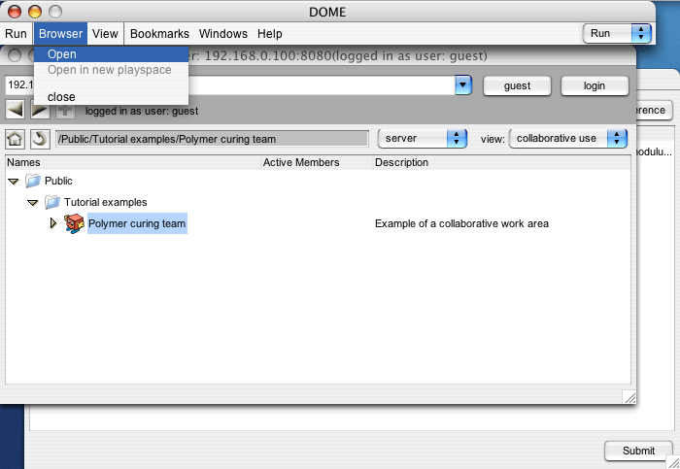Open the Bookmarks menu

(159, 34)
